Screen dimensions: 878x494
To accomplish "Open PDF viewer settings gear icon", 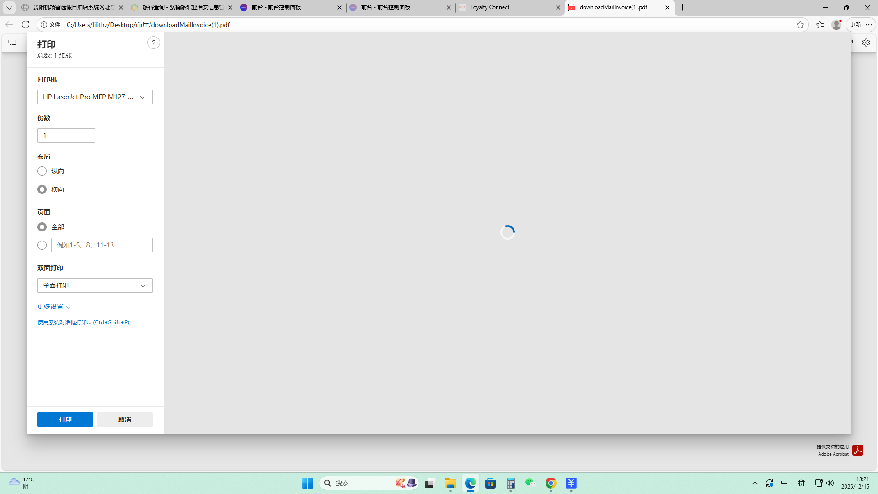I will click(x=866, y=43).
